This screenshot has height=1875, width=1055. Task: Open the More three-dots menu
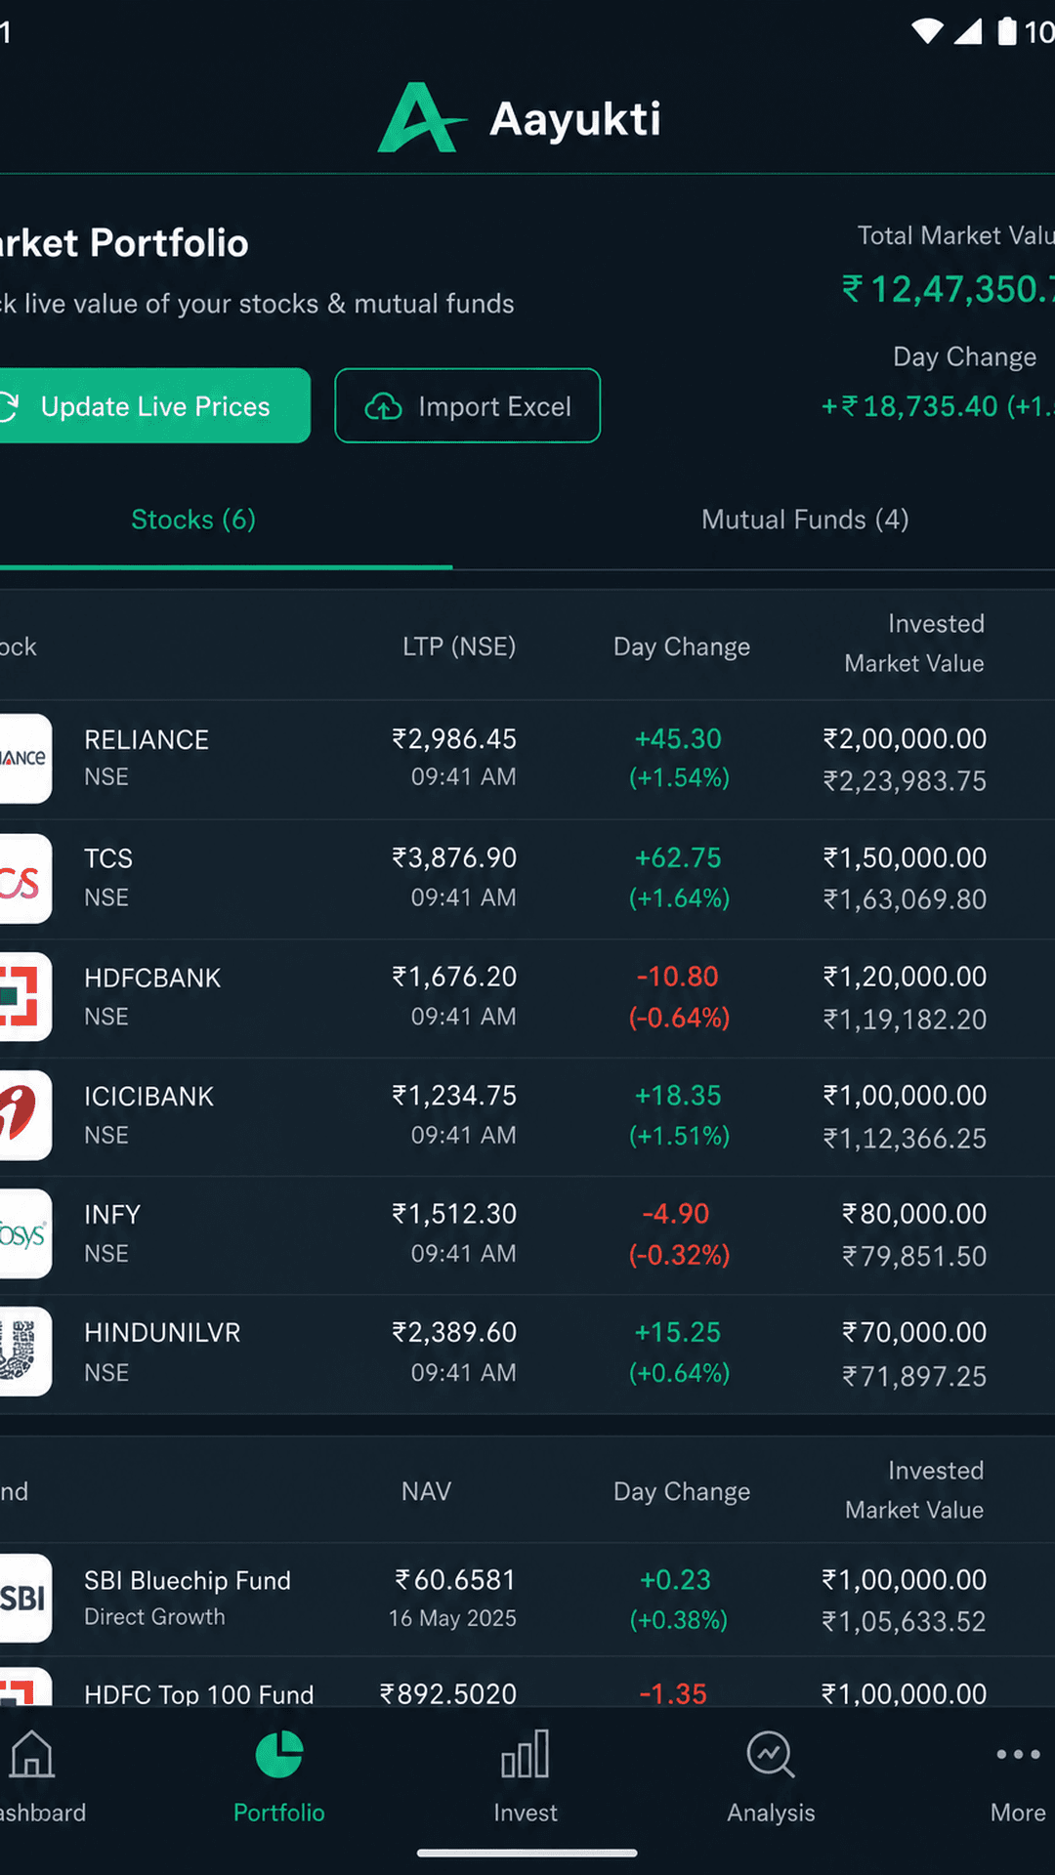(1018, 1754)
